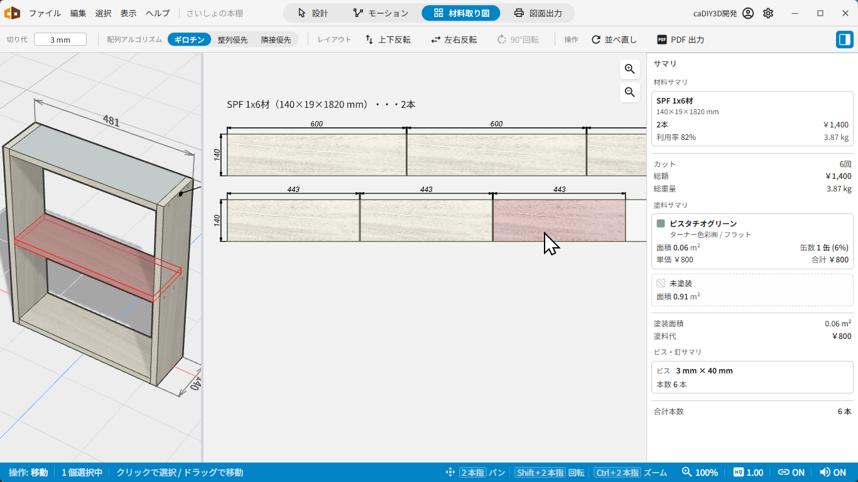This screenshot has height=482, width=858.
Task: Select the 整列優先 layout algorithm
Action: point(232,40)
